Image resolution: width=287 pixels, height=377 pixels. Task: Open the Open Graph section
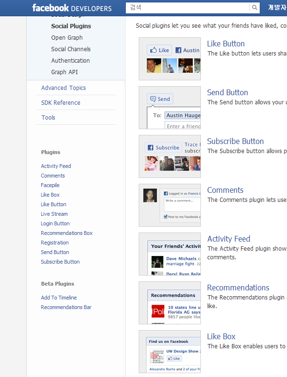pyautogui.click(x=67, y=38)
